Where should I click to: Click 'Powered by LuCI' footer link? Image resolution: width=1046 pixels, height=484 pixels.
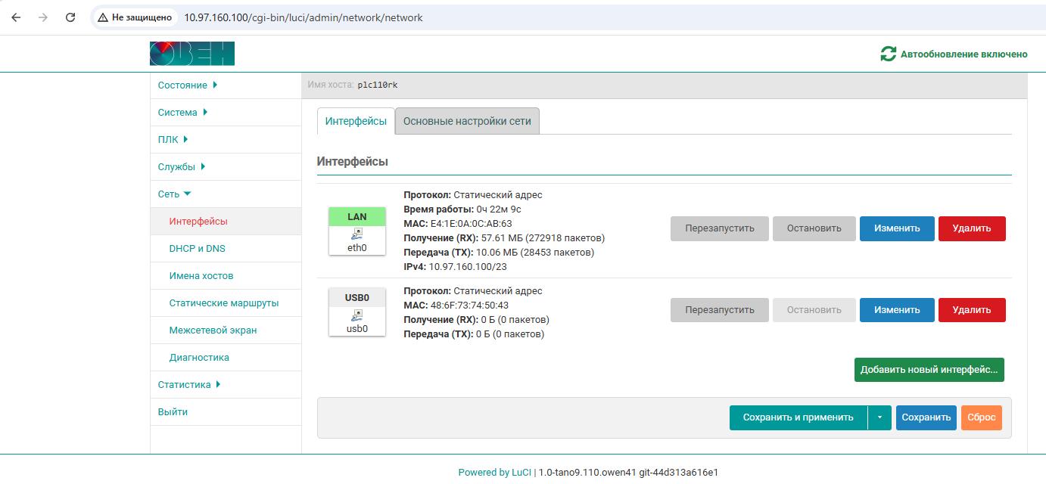(494, 473)
